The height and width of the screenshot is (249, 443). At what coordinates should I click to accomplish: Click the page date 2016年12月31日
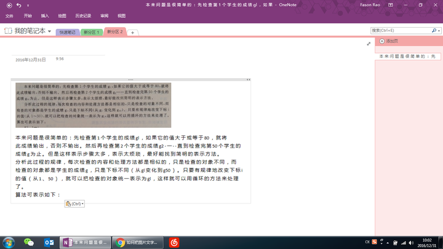31,60
